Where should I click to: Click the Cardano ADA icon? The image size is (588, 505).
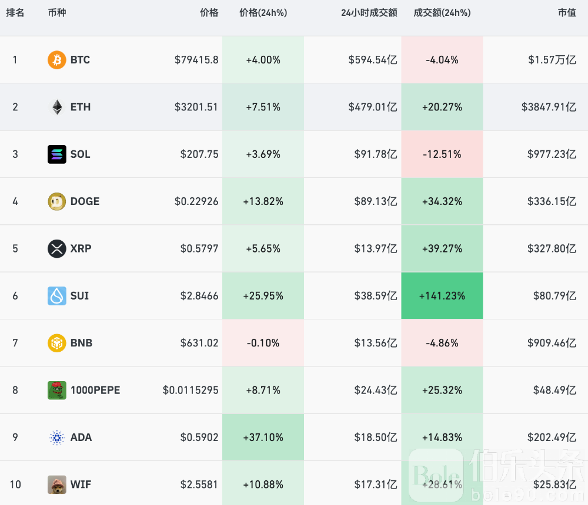57,437
